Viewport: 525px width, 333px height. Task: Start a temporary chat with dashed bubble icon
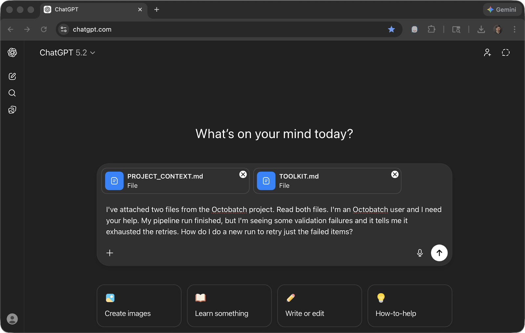506,52
